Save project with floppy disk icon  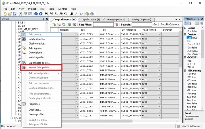15,14
